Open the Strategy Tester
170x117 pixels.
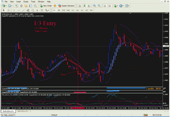pos(35,6)
